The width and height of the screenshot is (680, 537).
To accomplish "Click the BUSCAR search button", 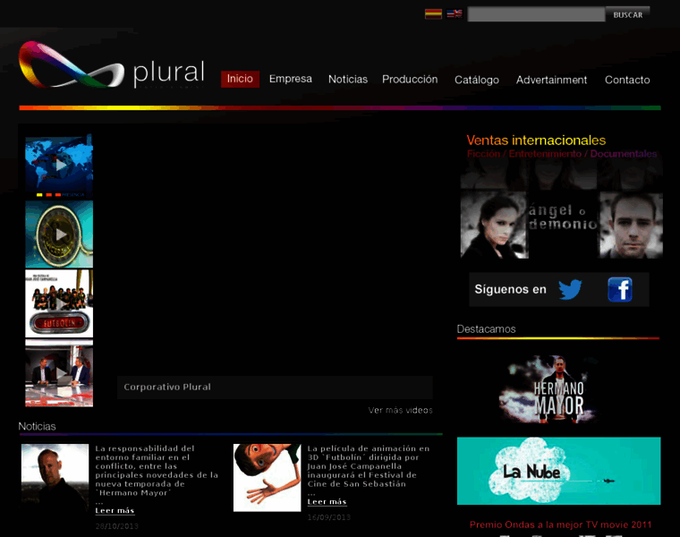I will point(627,14).
